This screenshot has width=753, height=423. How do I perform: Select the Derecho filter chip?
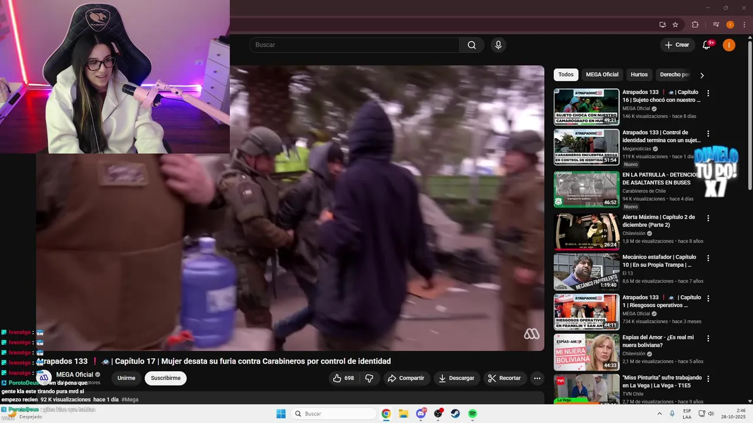pos(674,75)
